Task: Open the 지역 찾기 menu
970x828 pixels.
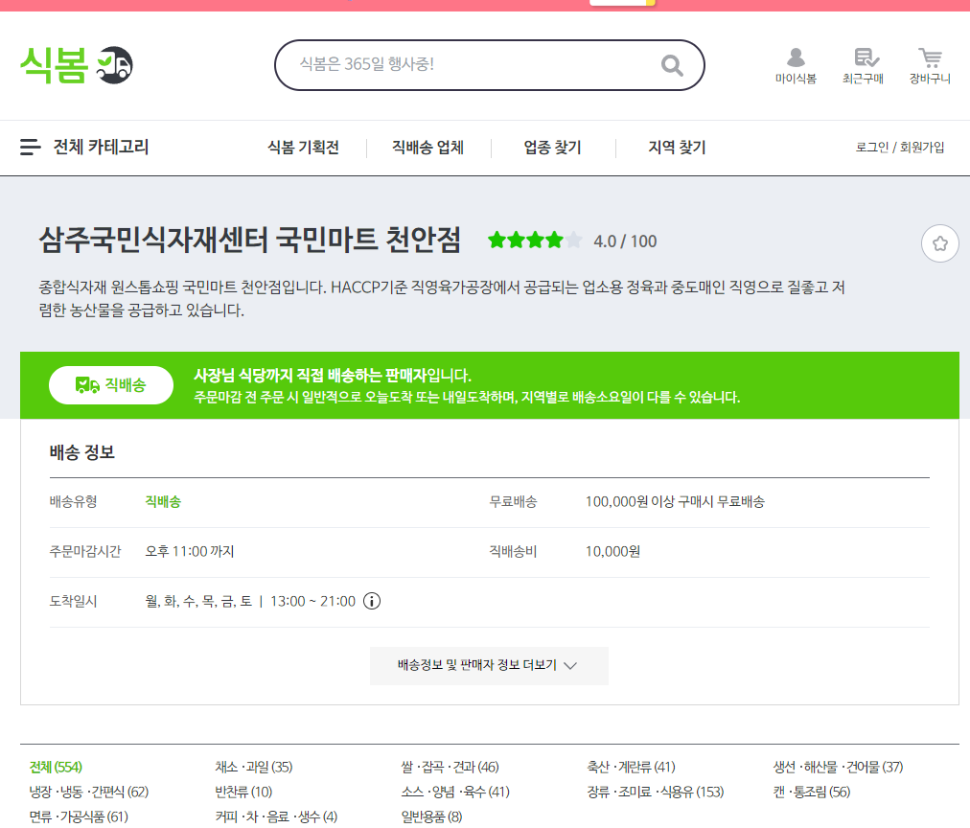Action: [677, 148]
